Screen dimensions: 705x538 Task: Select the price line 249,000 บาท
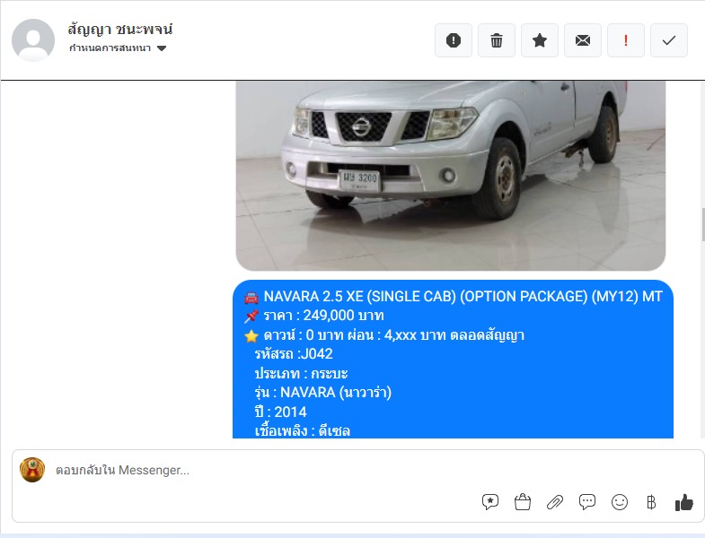point(313,316)
